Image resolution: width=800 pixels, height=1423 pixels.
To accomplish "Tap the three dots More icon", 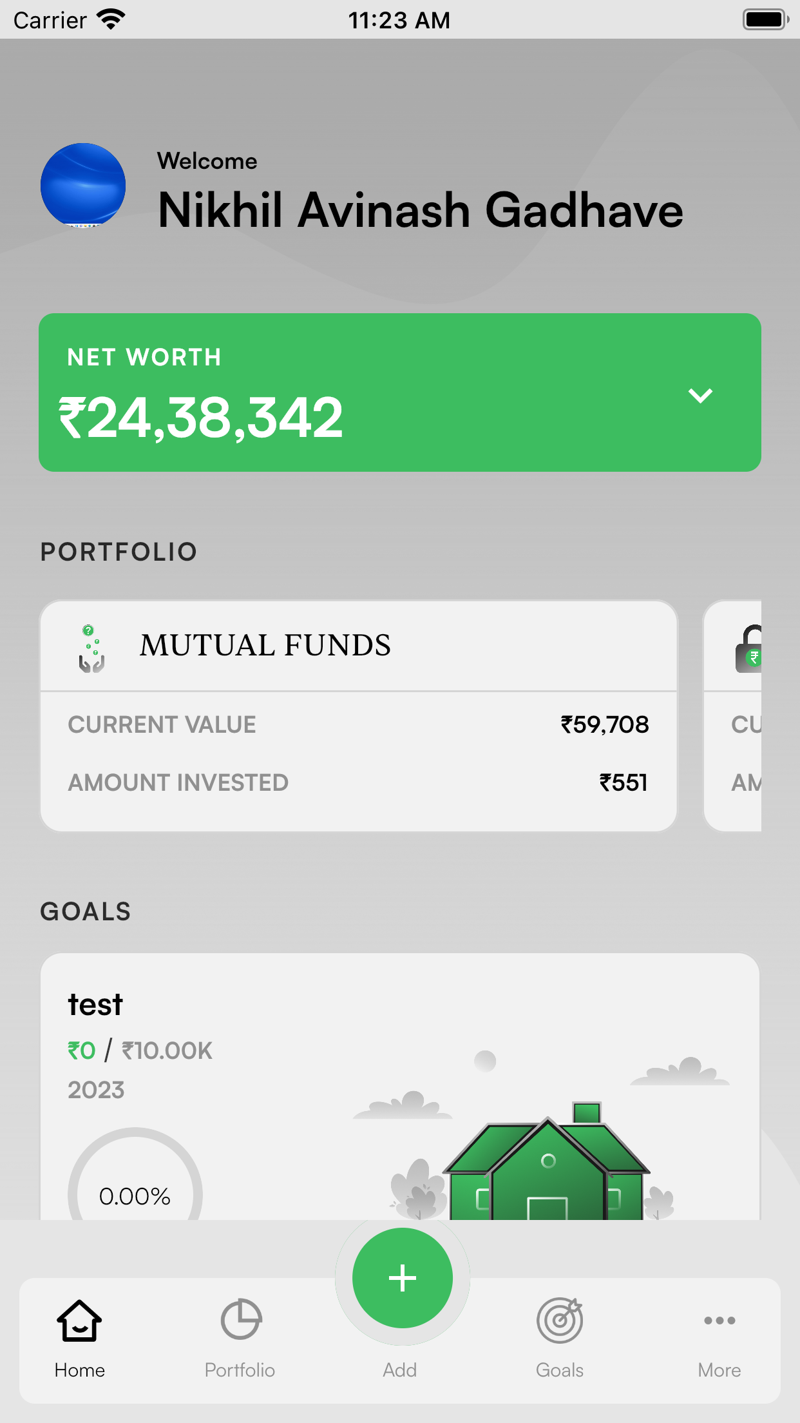I will pos(719,1321).
